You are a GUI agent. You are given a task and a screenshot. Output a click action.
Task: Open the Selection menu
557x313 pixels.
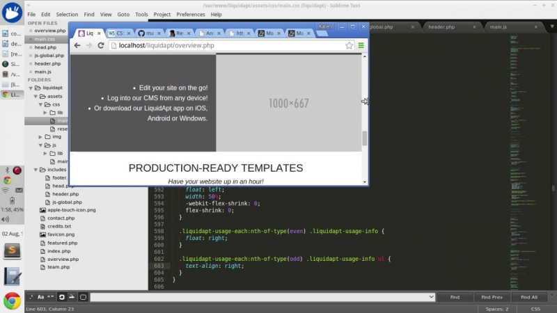click(x=67, y=15)
